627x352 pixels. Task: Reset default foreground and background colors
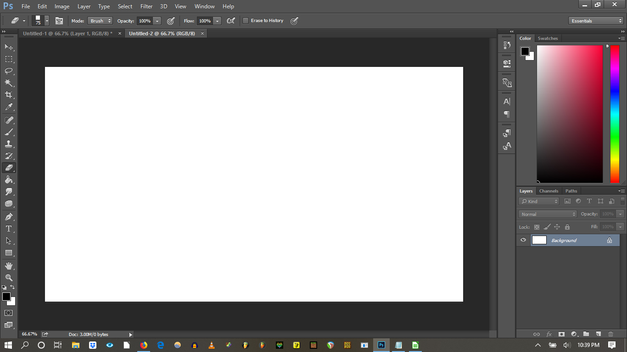[4, 287]
